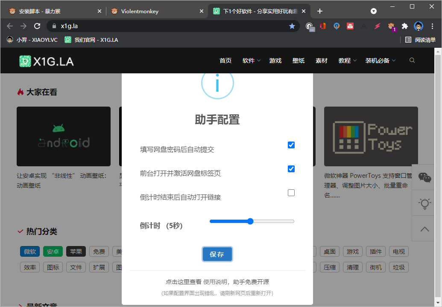Viewport: 442px width, 307px height.
Task: Select the 桌面 category tag
Action: coord(330,252)
